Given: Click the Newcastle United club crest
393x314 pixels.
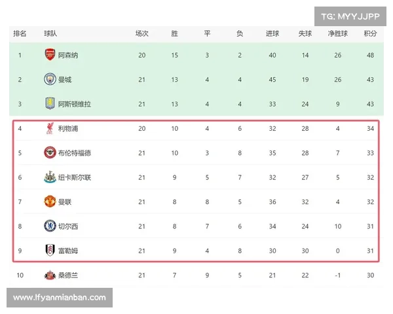Looking at the screenshot, I should (x=50, y=177).
